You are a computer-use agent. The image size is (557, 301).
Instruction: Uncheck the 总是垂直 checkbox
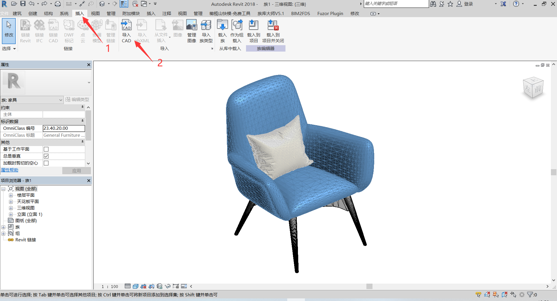pyautogui.click(x=46, y=156)
